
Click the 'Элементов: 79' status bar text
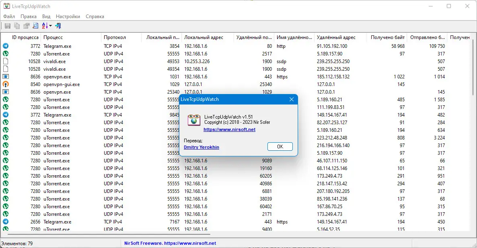[17, 244]
